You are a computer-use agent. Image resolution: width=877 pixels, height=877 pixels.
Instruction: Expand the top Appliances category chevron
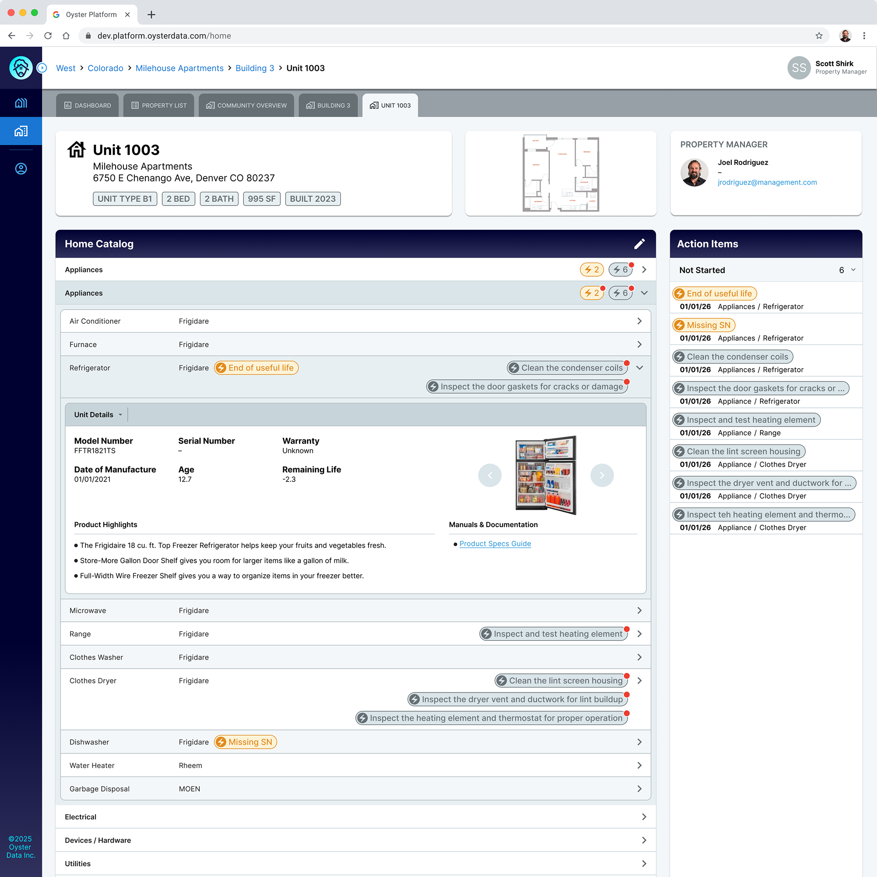[x=644, y=269]
